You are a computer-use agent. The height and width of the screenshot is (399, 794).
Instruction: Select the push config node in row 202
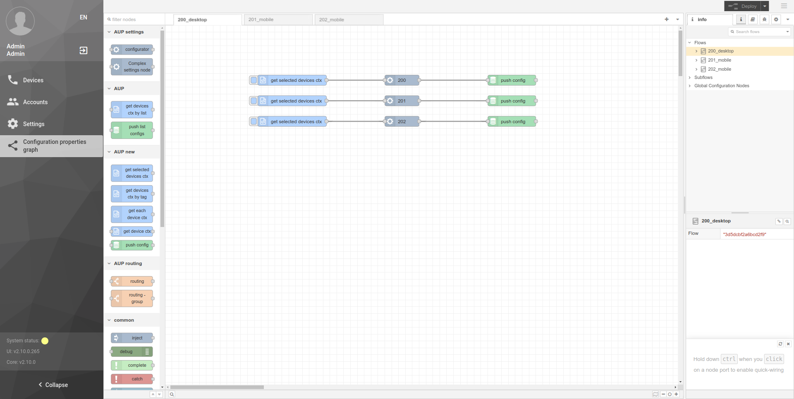tap(512, 122)
